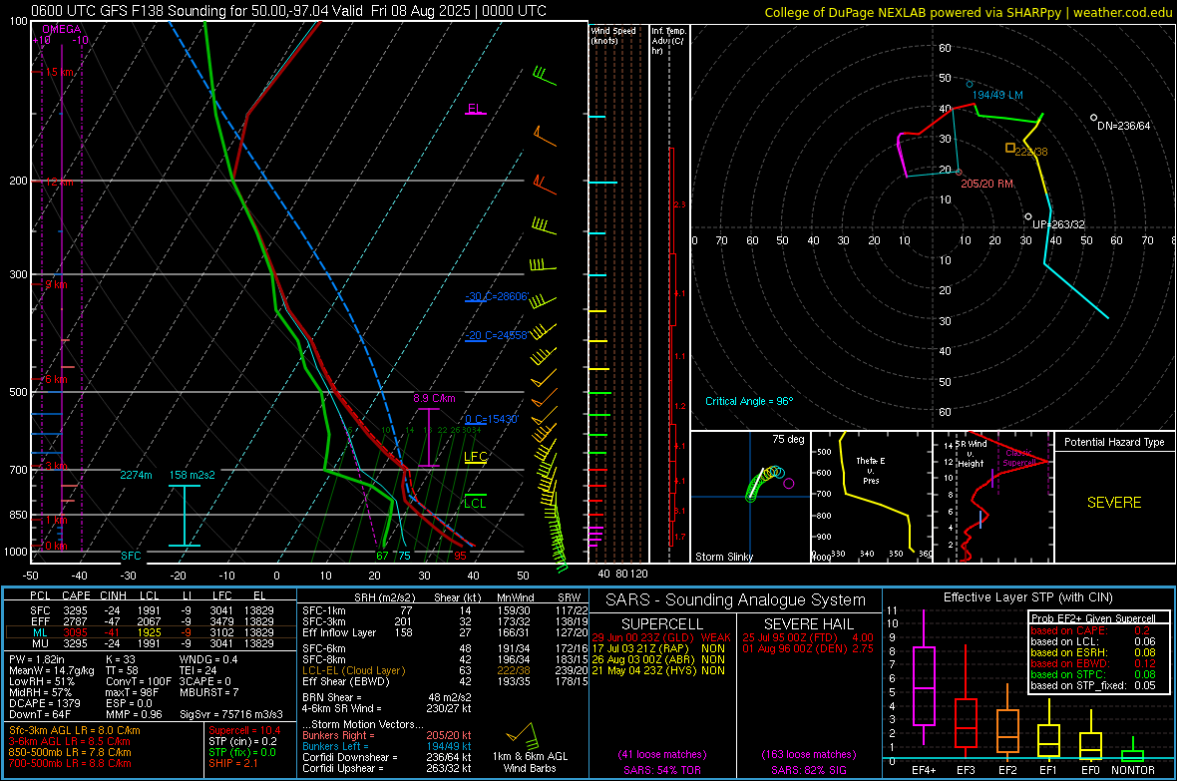This screenshot has height=781, width=1177.
Task: Click the Sfc-3km AGL LR = 8.0 C/km line
Action: [75, 730]
